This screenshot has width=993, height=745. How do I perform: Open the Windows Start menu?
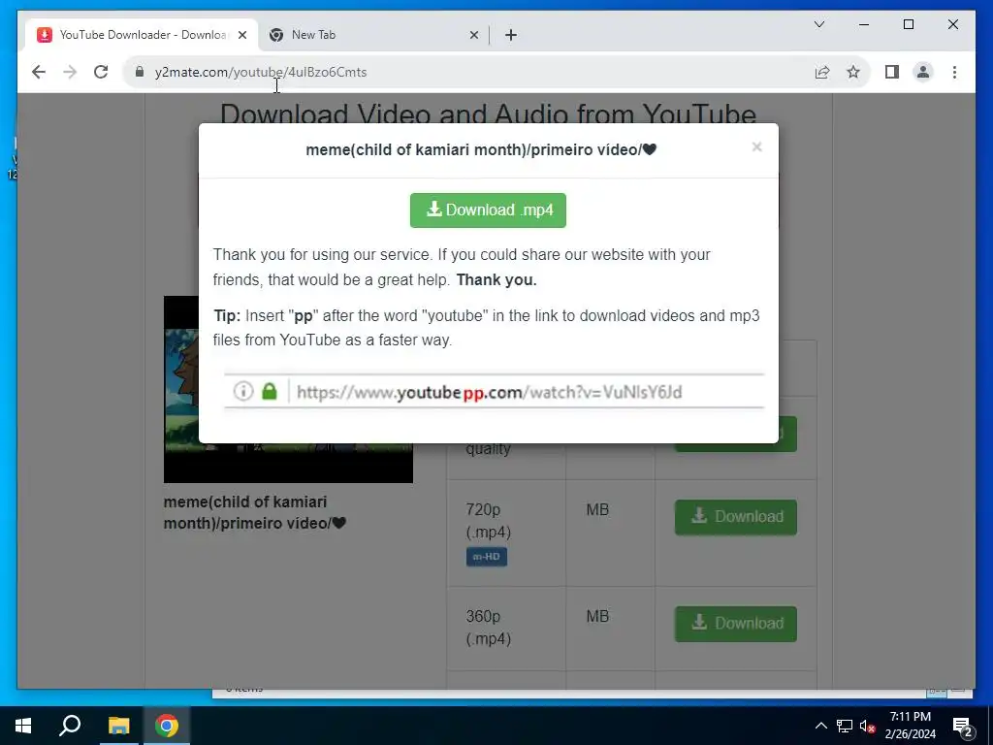(x=23, y=726)
